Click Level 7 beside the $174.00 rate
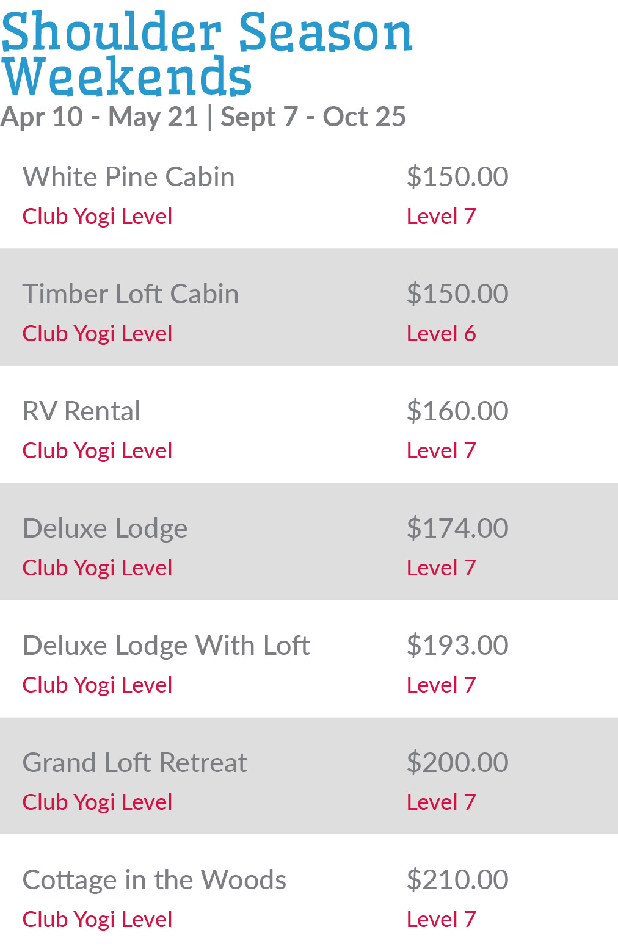The width and height of the screenshot is (618, 952). [441, 568]
